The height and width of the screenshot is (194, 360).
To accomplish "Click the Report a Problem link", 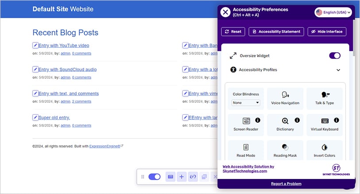I will [286, 184].
